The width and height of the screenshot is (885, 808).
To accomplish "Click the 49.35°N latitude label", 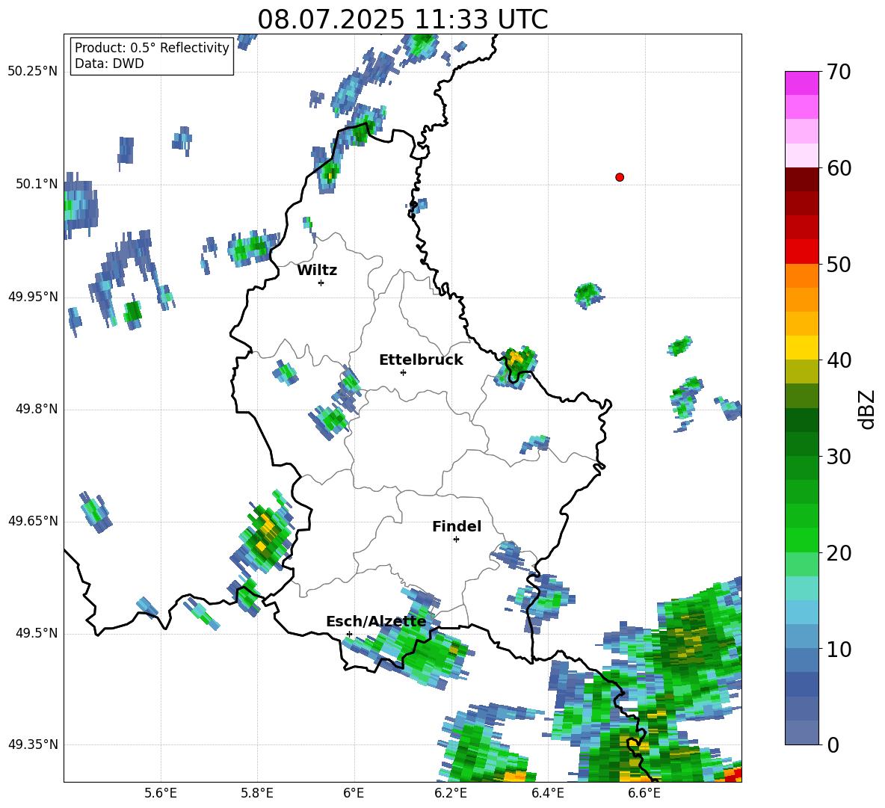I will coord(33,744).
